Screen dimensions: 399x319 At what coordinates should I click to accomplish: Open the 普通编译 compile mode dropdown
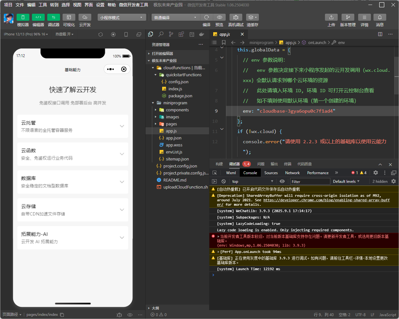(x=176, y=18)
